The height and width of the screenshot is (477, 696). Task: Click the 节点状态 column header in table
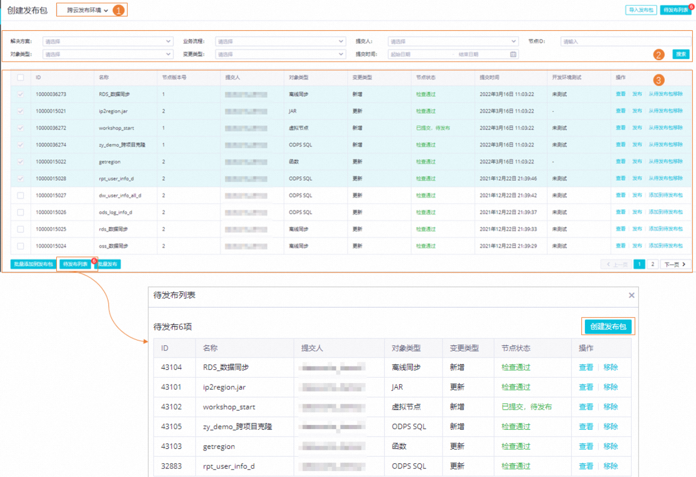(x=426, y=78)
